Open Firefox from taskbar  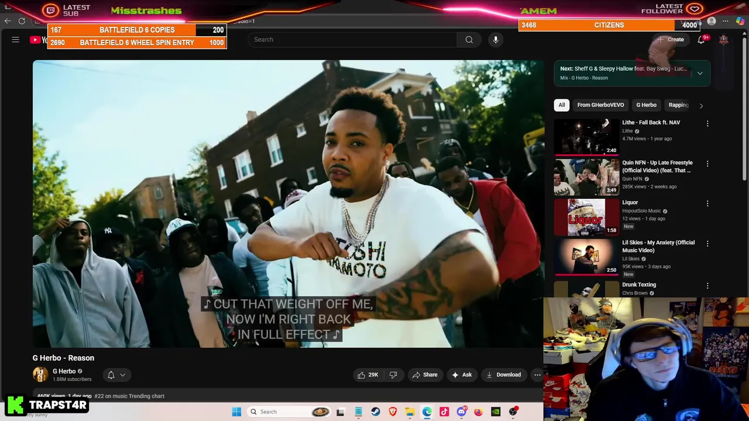pos(479,412)
